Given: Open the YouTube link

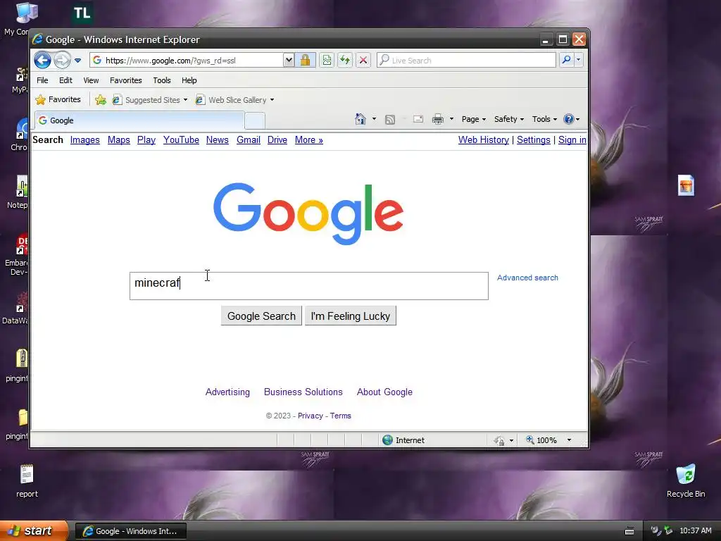Looking at the screenshot, I should (x=181, y=140).
